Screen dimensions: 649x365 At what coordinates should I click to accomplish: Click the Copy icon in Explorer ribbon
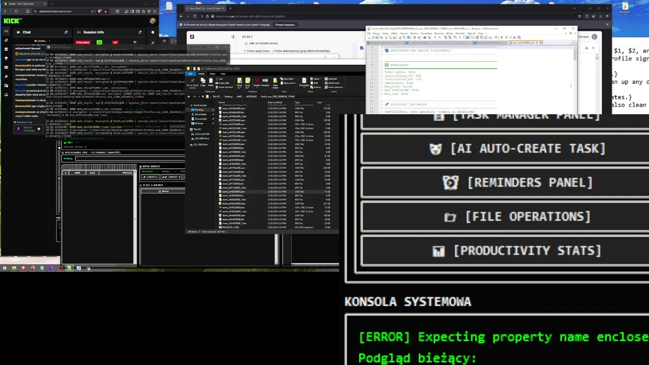point(203,82)
